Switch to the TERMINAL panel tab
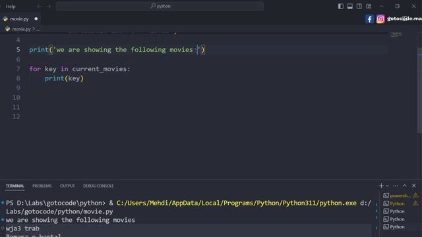Viewport: 422px width, 237px height. pos(15,186)
